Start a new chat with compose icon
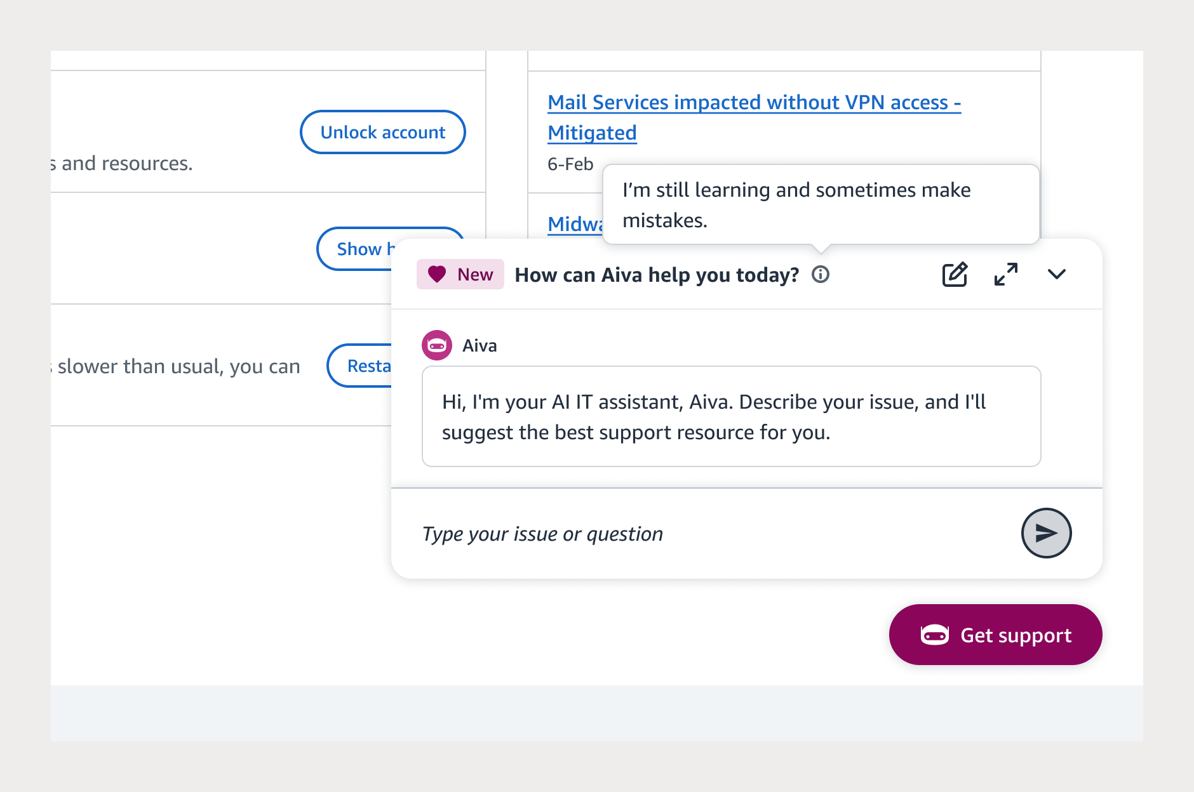Screen dimensions: 1194x792 tap(955, 275)
